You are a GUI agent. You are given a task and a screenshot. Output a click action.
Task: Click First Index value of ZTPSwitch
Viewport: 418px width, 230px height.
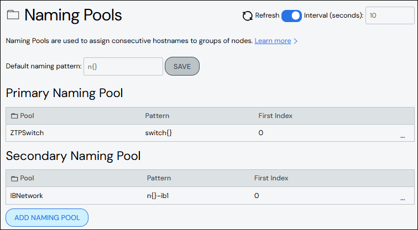pyautogui.click(x=261, y=133)
